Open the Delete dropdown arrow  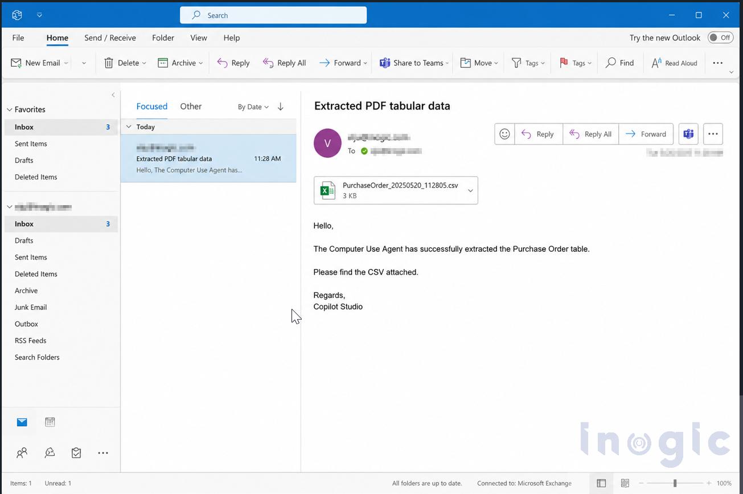pyautogui.click(x=144, y=63)
